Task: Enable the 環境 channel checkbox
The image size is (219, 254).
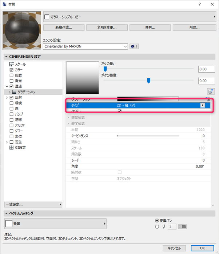Action: tap(11, 103)
